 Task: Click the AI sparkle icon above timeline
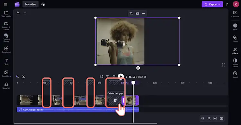point(17,76)
